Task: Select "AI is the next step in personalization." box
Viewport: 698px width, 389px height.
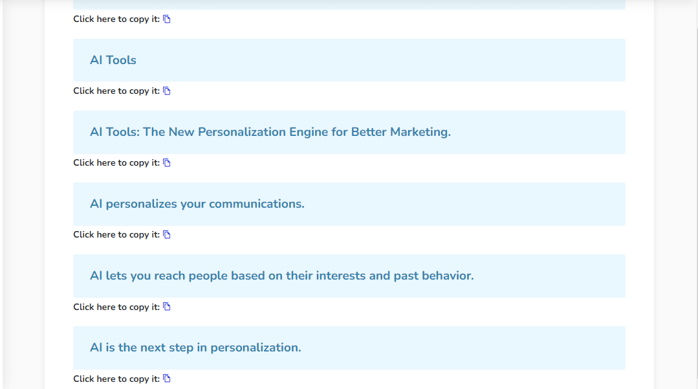Action: coord(349,348)
